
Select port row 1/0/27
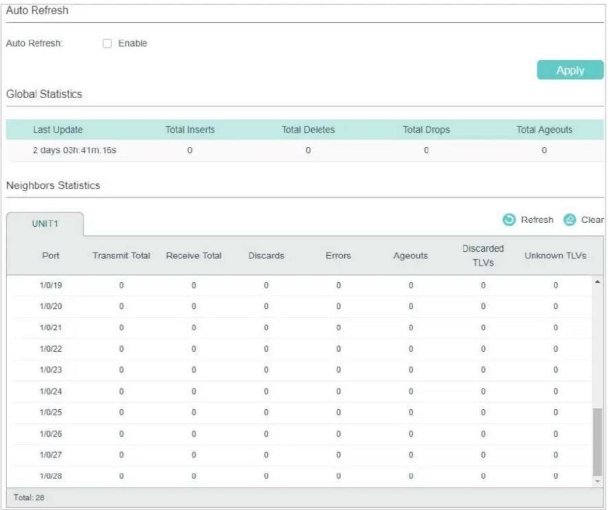(x=302, y=455)
